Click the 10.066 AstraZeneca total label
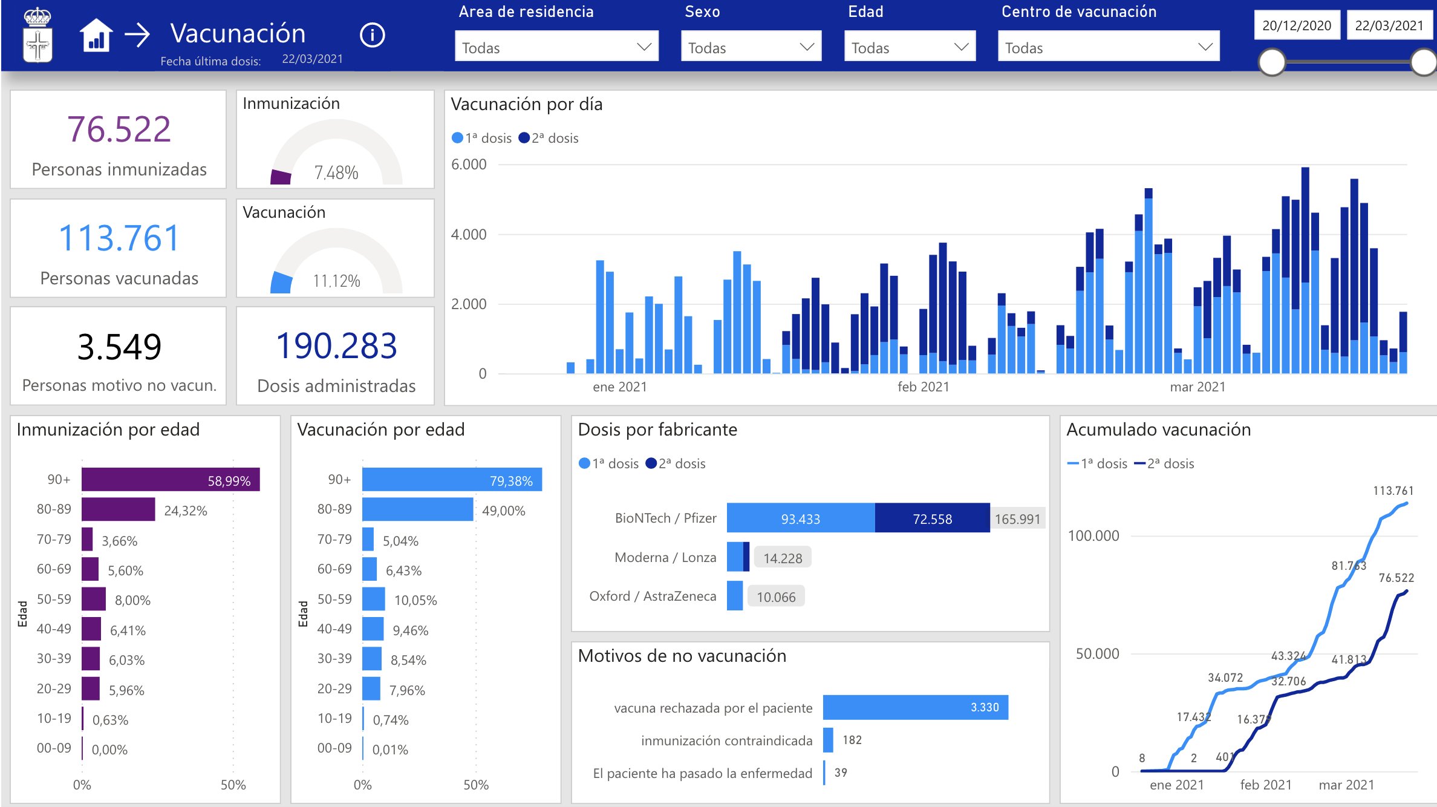The image size is (1437, 807). tap(776, 596)
